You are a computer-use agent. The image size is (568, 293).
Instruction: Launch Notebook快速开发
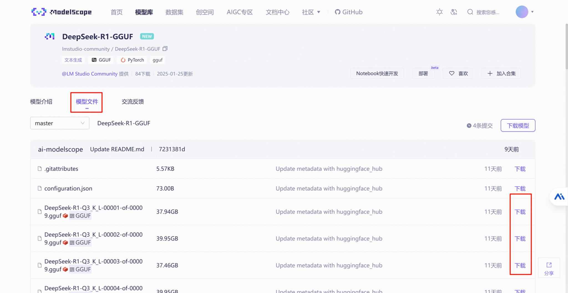pyautogui.click(x=377, y=73)
